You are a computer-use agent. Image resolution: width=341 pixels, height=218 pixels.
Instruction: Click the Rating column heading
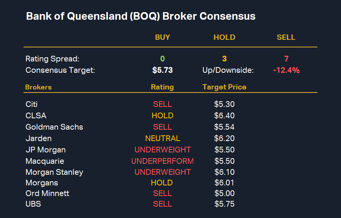[x=163, y=87]
